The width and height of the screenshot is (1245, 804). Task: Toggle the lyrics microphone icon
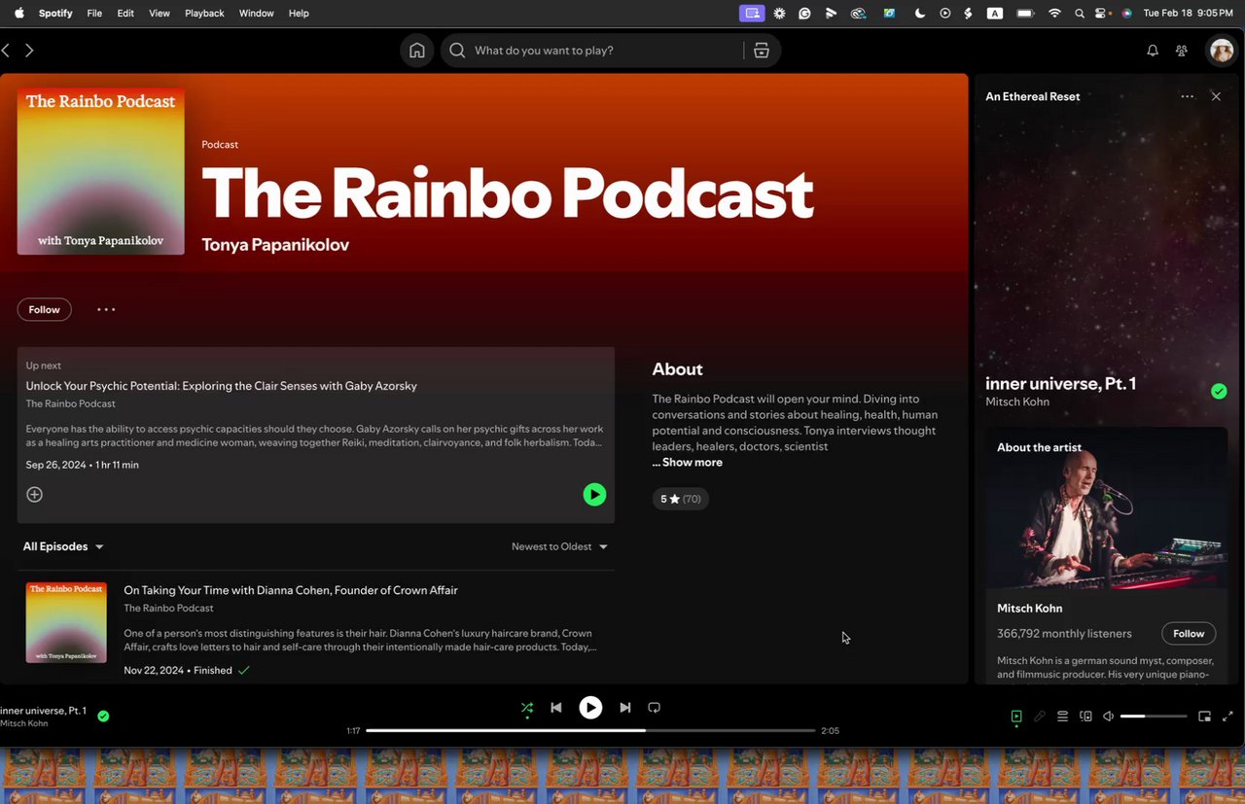[1040, 717]
